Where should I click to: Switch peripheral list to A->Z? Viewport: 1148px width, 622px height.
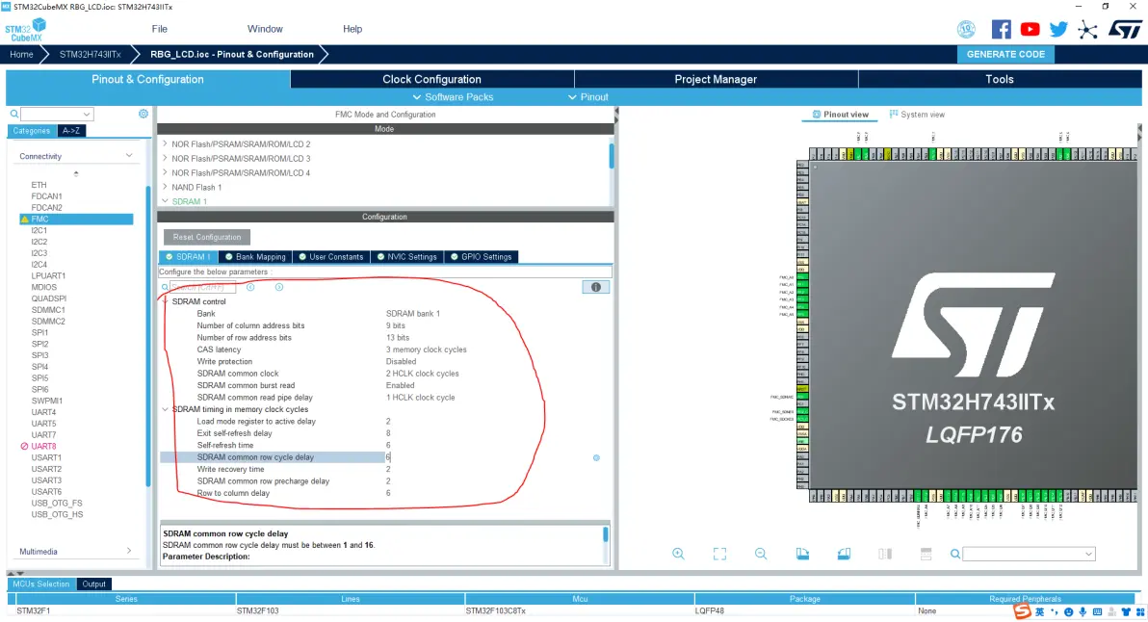(71, 130)
